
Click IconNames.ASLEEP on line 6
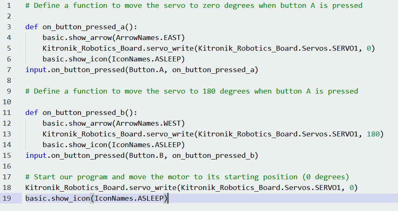click(x=141, y=59)
